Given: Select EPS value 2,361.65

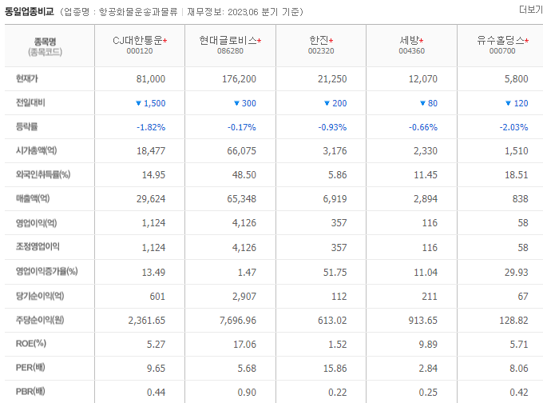Looking at the screenshot, I should pos(146,320).
